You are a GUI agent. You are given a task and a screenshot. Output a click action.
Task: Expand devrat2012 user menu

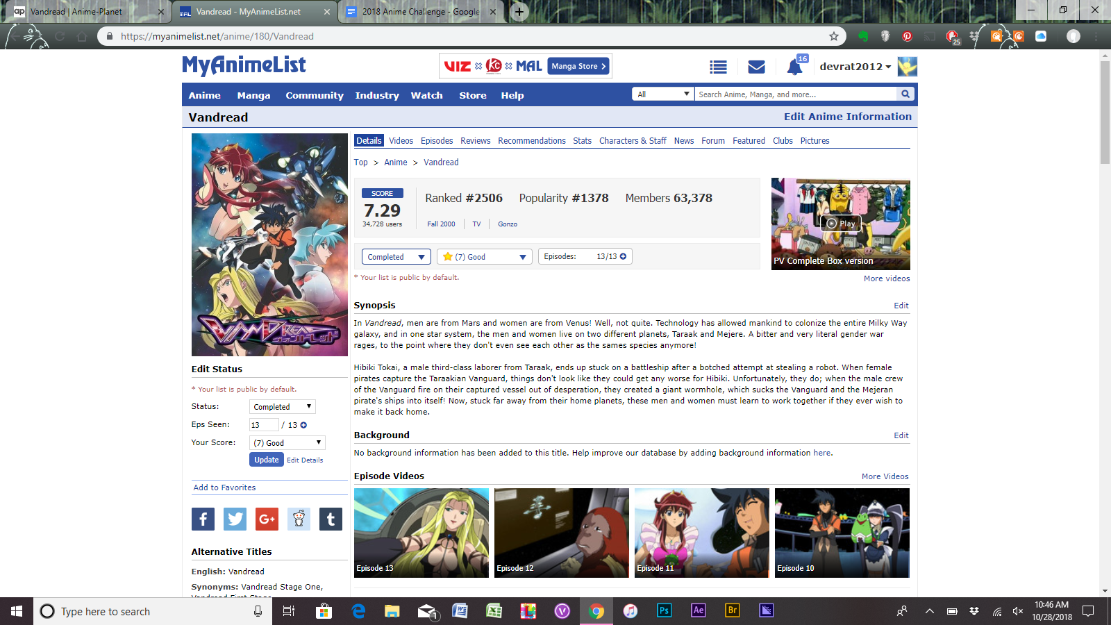[855, 67]
